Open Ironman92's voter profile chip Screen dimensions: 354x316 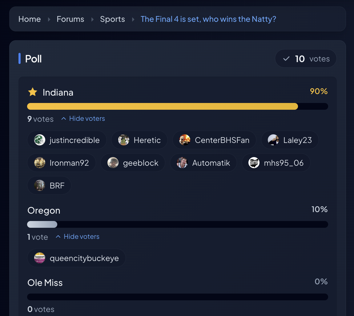coord(62,163)
